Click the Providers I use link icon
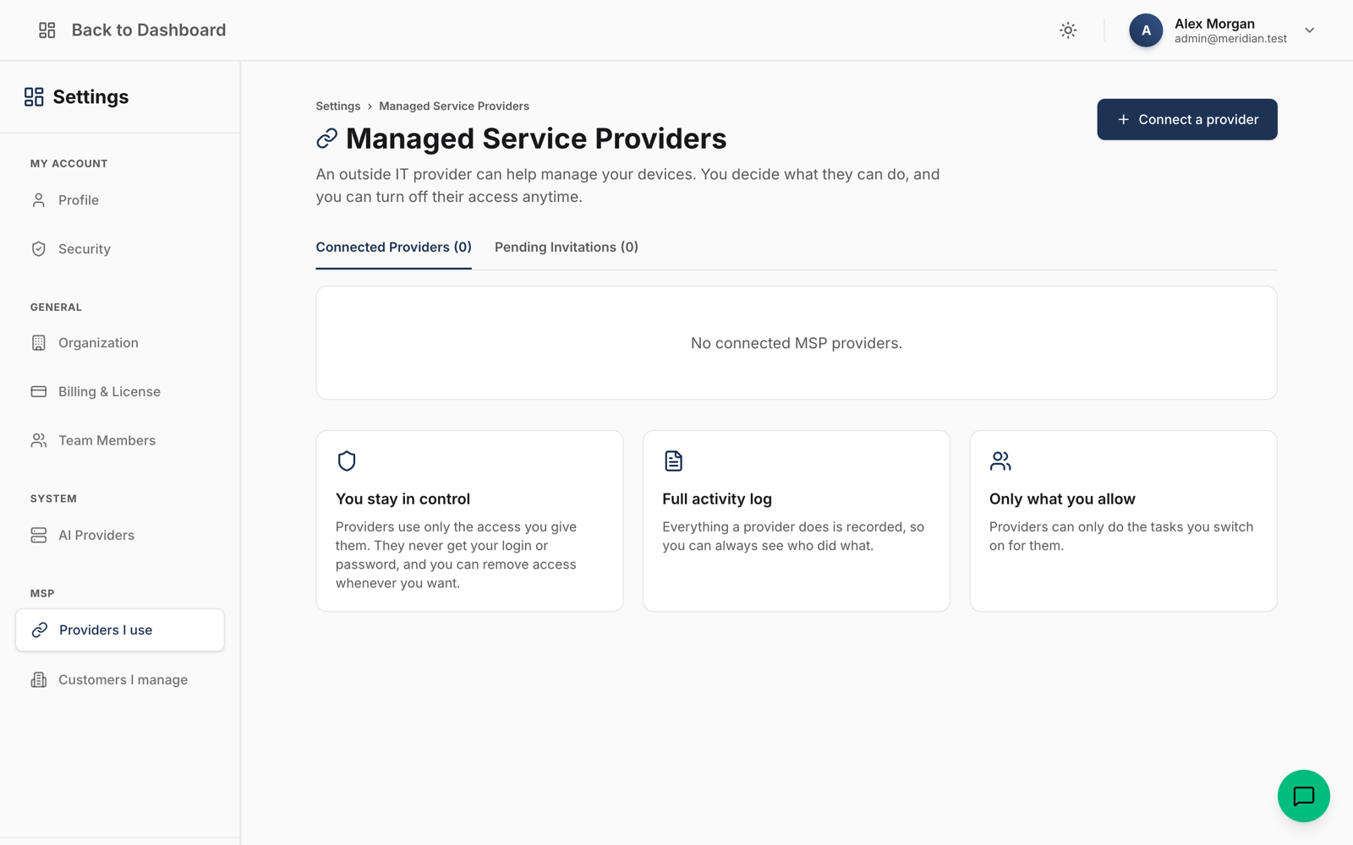1353x845 pixels. coord(40,630)
